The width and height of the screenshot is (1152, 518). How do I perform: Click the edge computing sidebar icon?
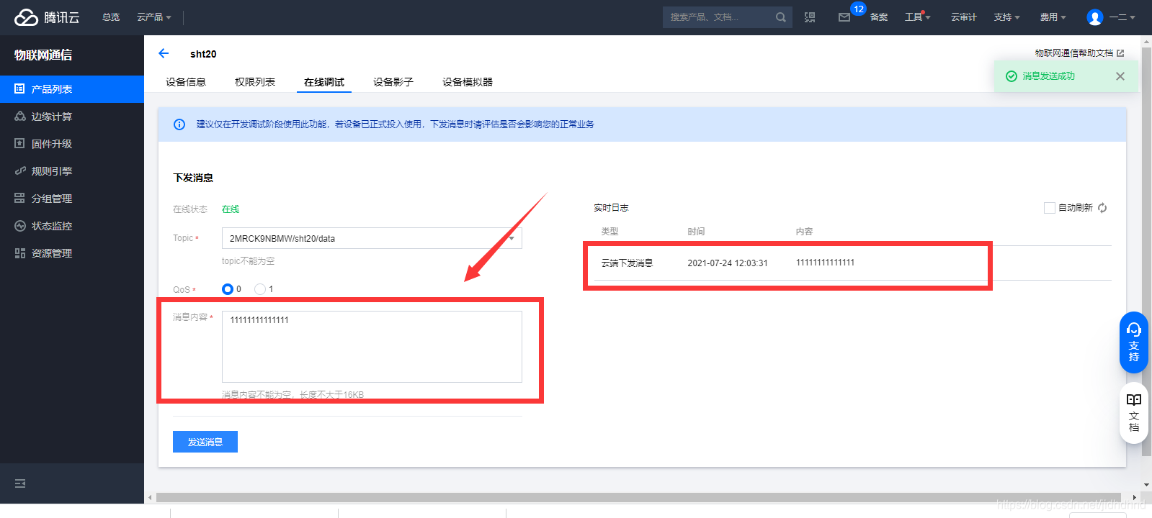tap(19, 117)
